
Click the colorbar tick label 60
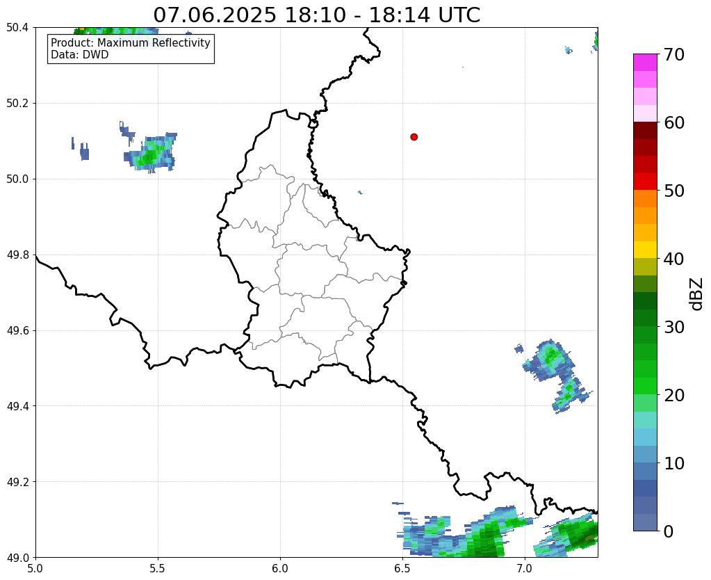coord(674,122)
